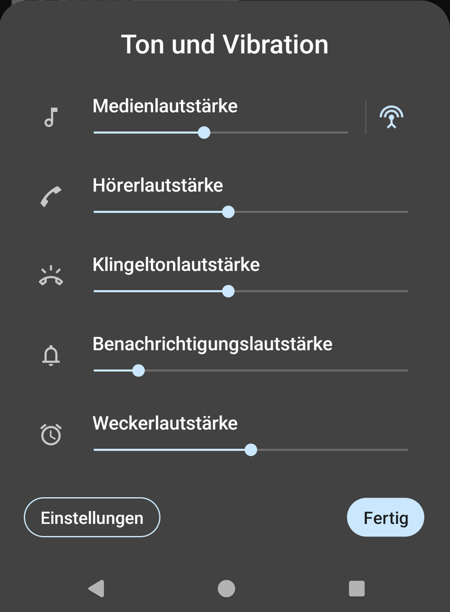Click the Benachrichtigungslautstärke label text
Image resolution: width=450 pixels, height=612 pixels.
point(213,344)
